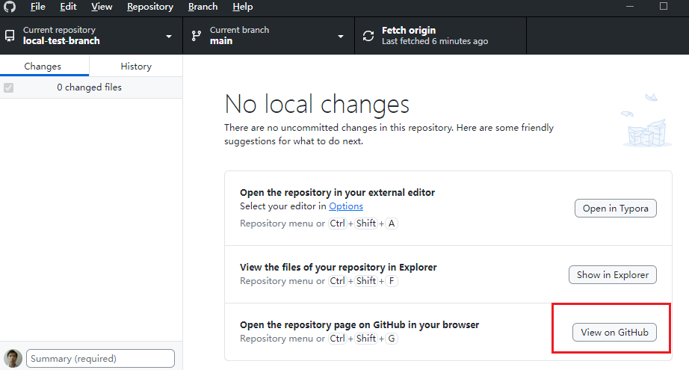Minimize the GitHub Desktop window
Image resolution: width=689 pixels, height=370 pixels.
(630, 6)
